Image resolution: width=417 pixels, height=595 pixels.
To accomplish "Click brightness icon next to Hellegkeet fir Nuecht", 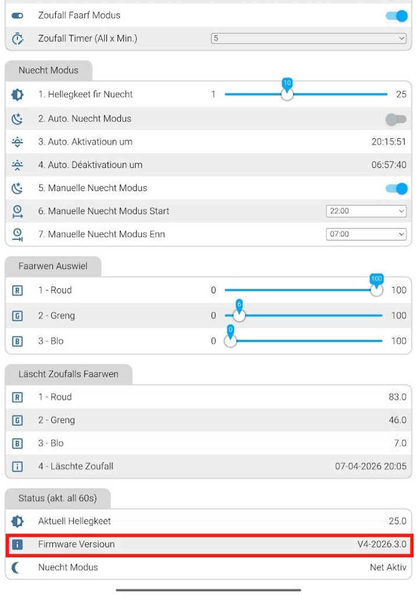I will pyautogui.click(x=17, y=95).
